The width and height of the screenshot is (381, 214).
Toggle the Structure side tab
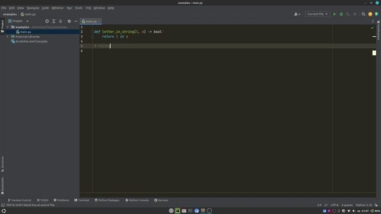pos(2,164)
